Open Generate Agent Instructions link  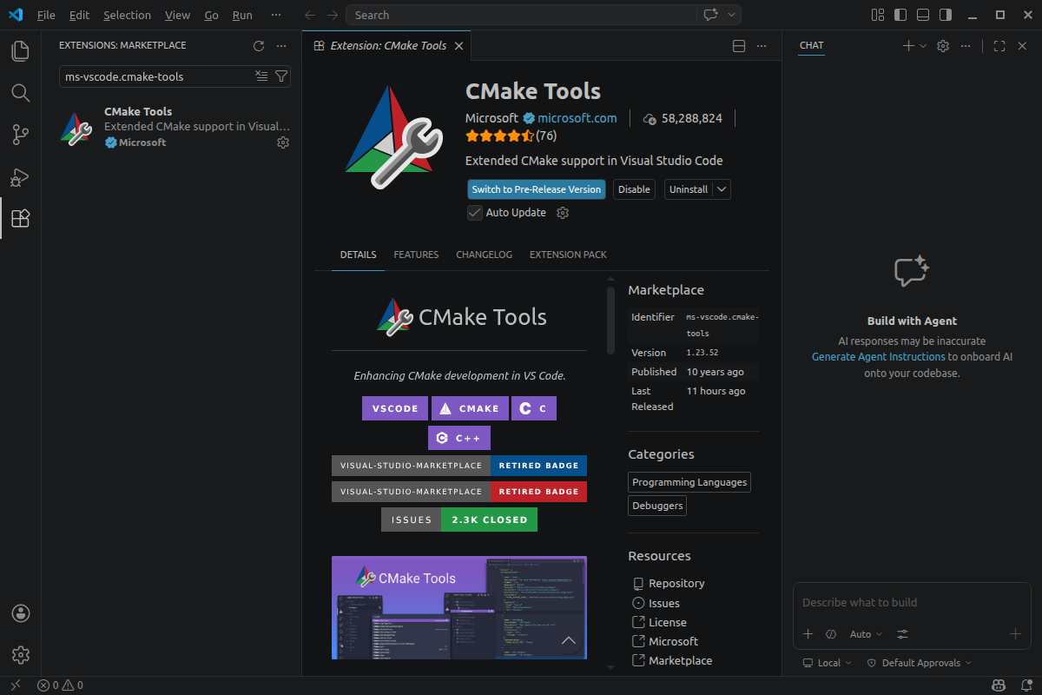tap(878, 357)
